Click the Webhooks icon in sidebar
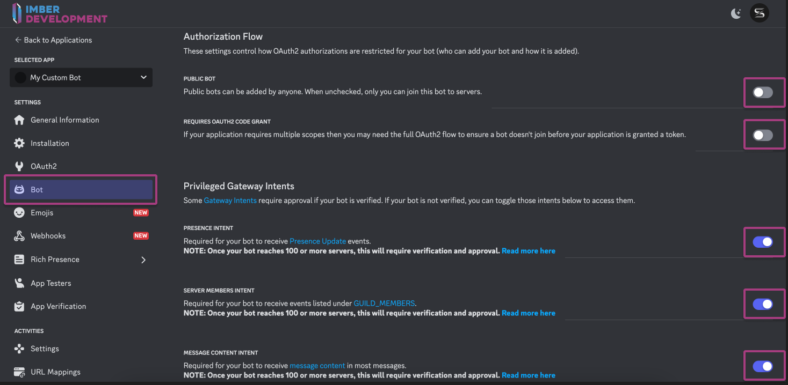 click(x=19, y=236)
